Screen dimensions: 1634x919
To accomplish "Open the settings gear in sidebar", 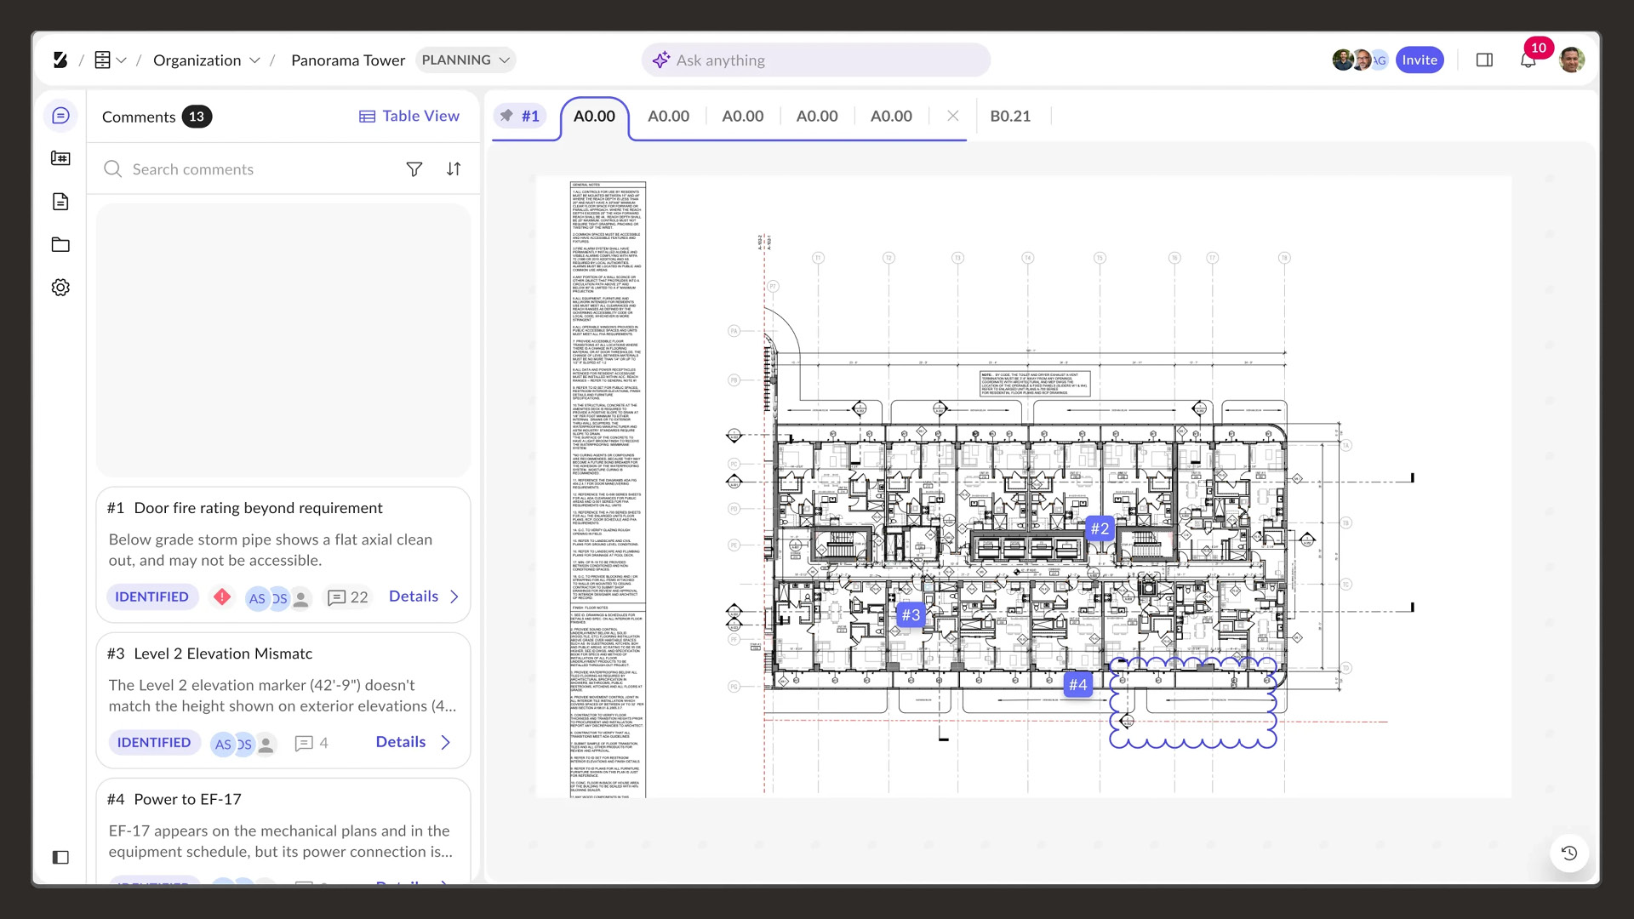I will point(60,288).
